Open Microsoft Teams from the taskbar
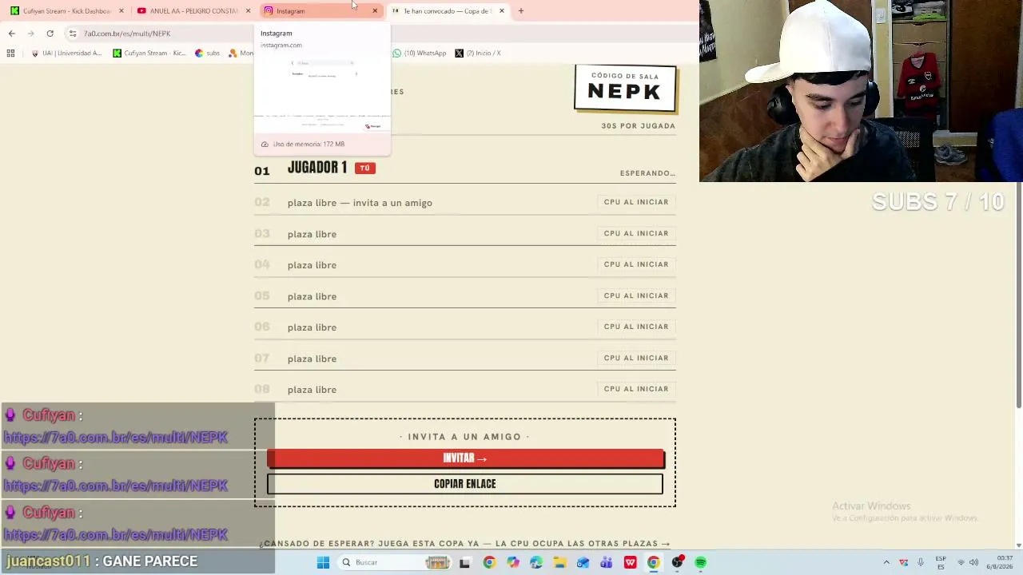This screenshot has width=1023, height=575. coord(607,562)
